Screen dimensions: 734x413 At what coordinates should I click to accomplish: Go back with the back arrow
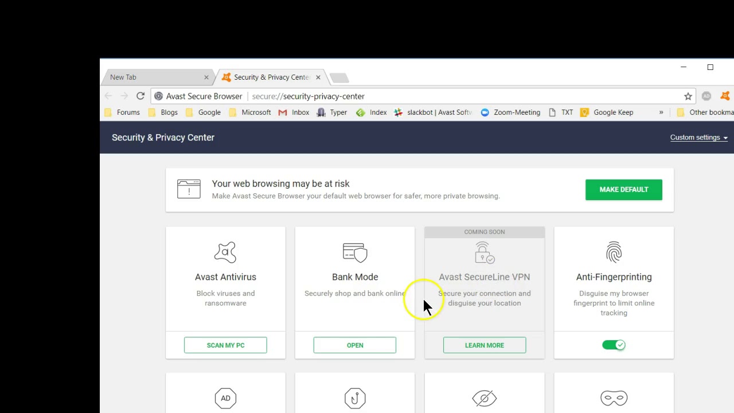[x=108, y=96]
